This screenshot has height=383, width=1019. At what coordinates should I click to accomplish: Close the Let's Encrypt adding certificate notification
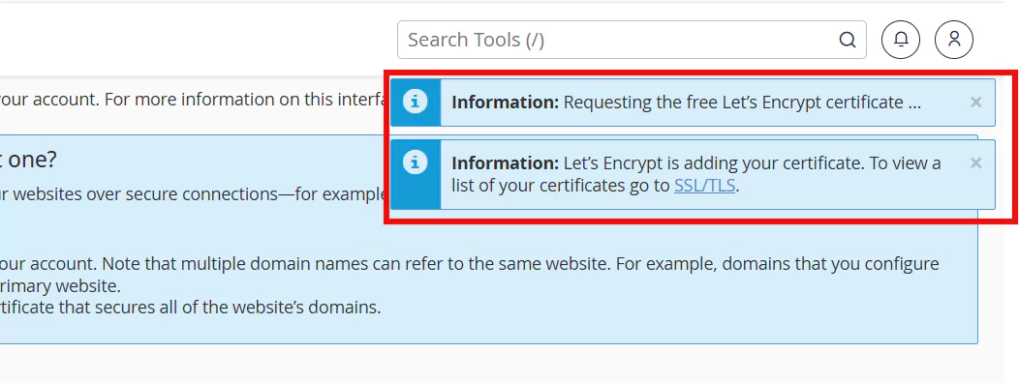pyautogui.click(x=975, y=162)
